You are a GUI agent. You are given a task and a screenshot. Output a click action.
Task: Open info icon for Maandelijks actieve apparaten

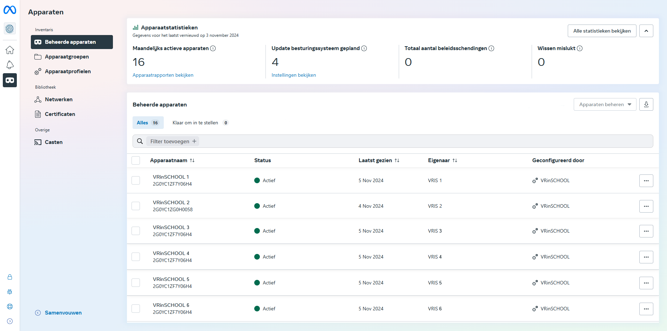click(x=213, y=48)
